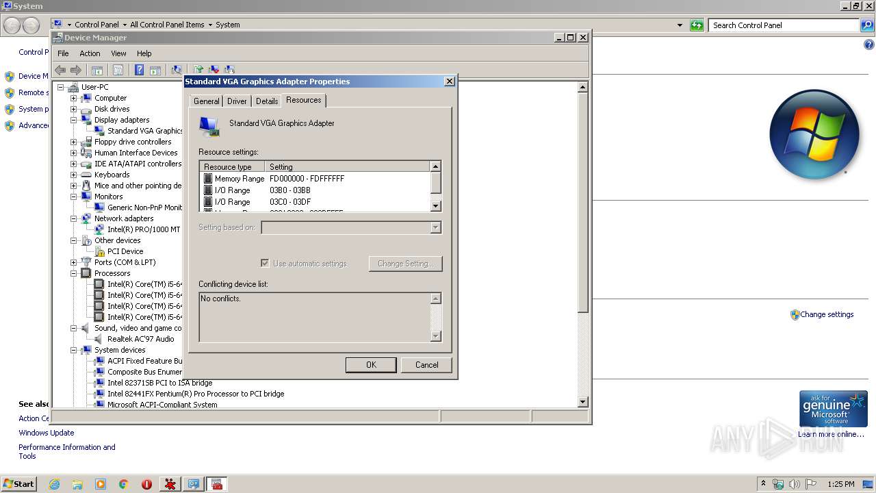Collapse the System devices node
The height and width of the screenshot is (493, 876).
coord(73,350)
